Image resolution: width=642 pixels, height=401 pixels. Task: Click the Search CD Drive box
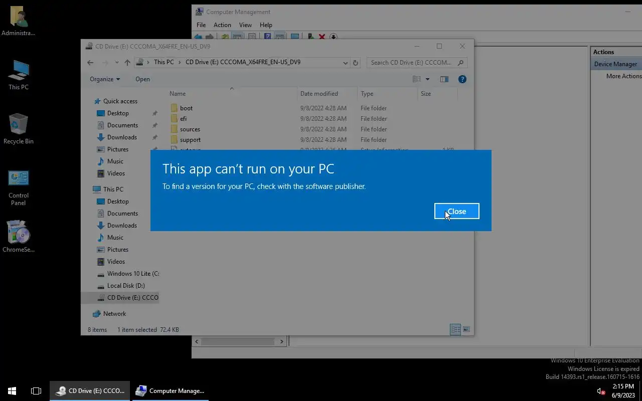[417, 63]
